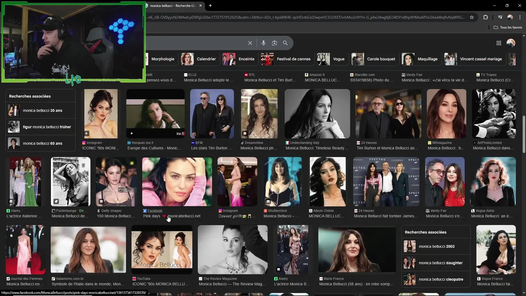This screenshot has width=526, height=296.
Task: Open the Journal des Femmes thumbnail
Action: (x=25, y=250)
